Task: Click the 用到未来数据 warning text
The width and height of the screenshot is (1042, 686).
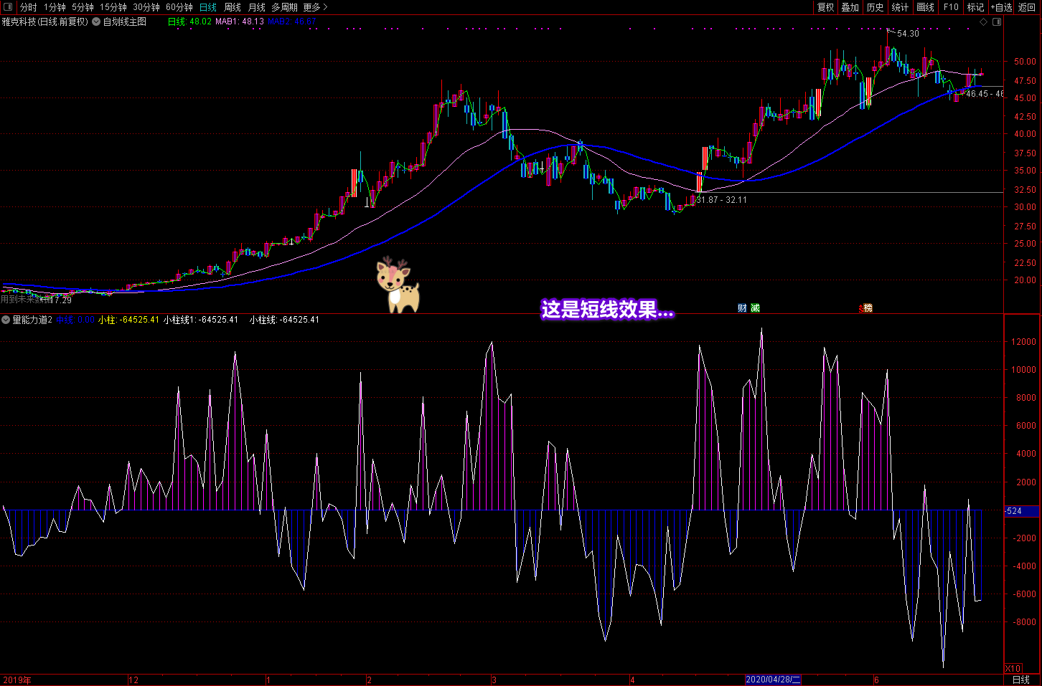Action: (x=27, y=300)
